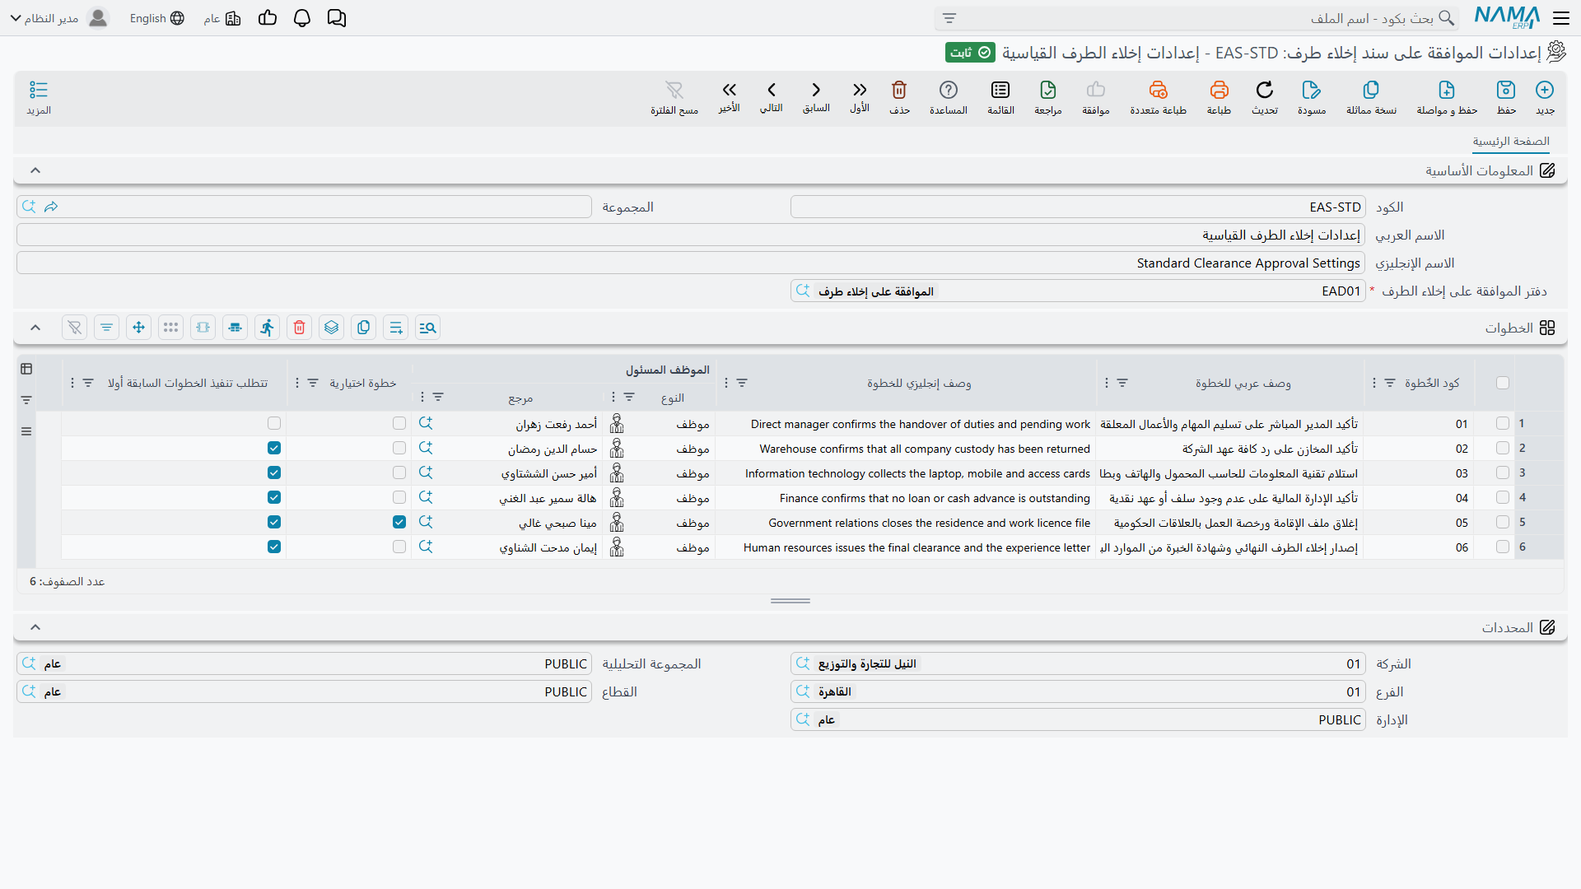The height and width of the screenshot is (889, 1581).
Task: Open the notifications bell icon
Action: pos(302,18)
